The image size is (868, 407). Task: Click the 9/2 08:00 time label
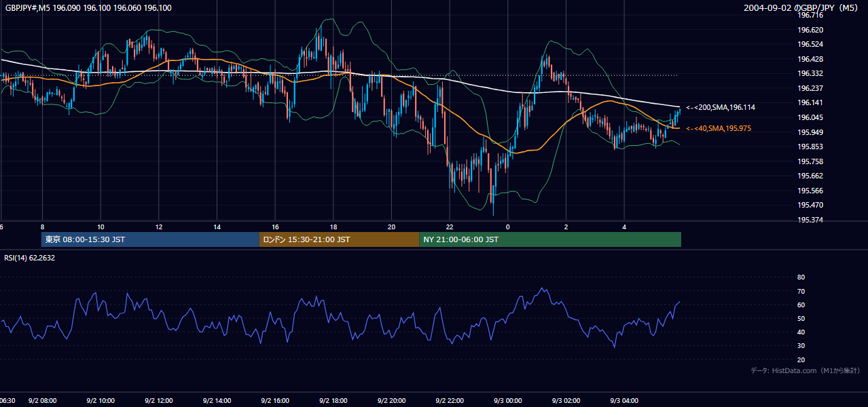[x=42, y=400]
